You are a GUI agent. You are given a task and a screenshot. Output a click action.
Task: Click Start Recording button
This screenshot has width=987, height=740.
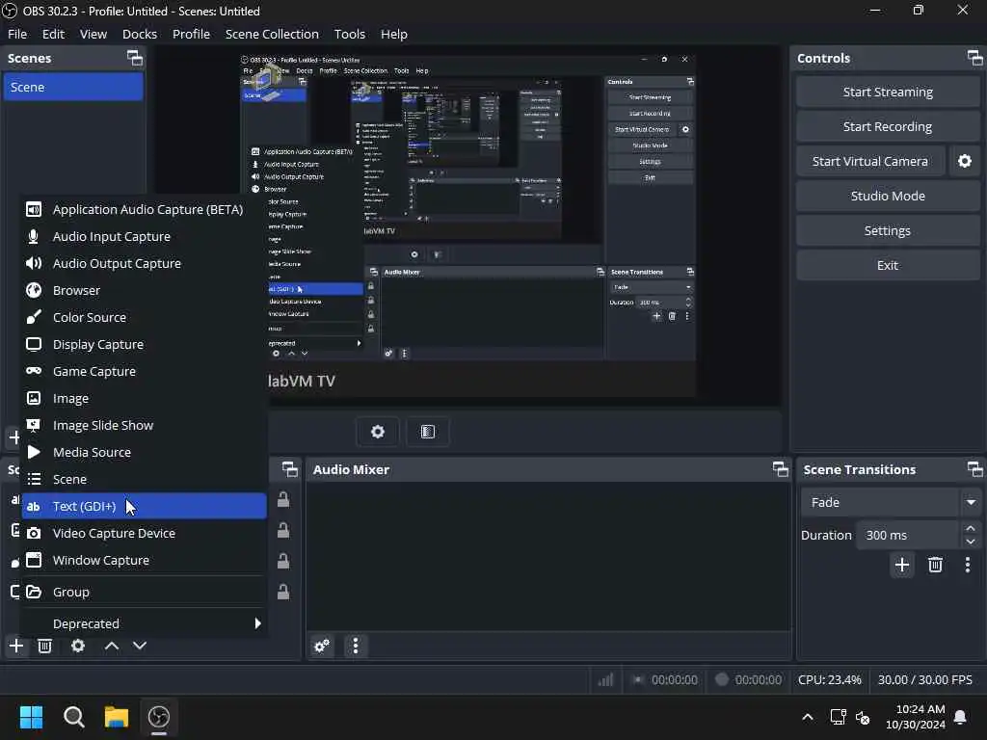(x=888, y=126)
